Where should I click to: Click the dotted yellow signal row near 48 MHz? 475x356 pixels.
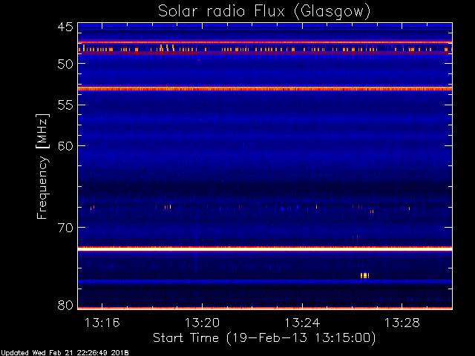[x=265, y=49]
